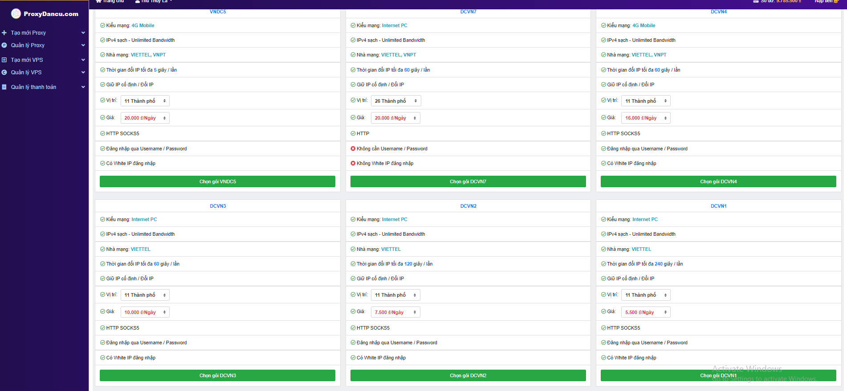Expand chevron next to Quản lý thanh toán

click(x=83, y=87)
